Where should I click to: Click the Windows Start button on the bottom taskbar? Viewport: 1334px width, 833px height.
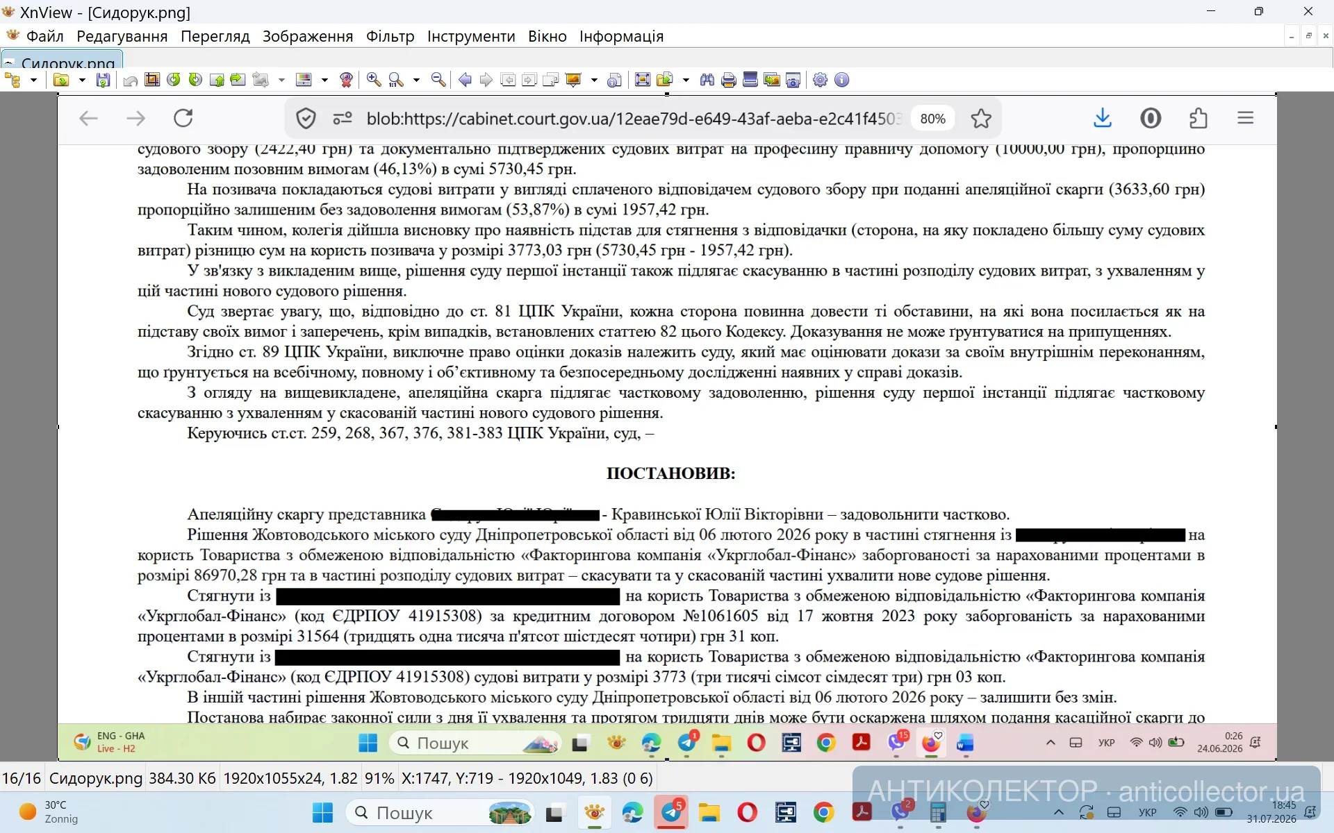(322, 812)
